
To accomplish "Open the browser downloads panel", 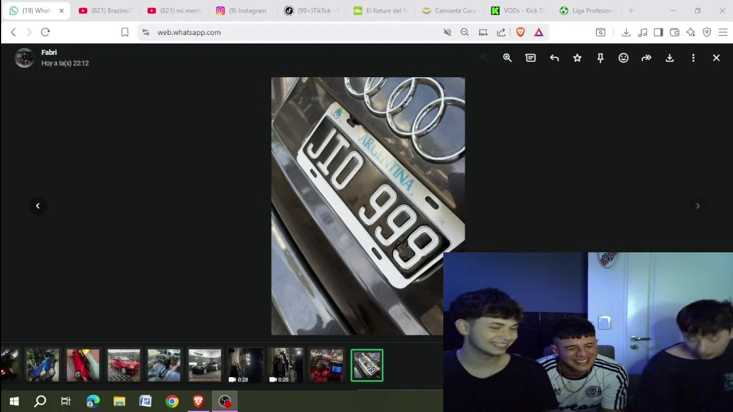I will (626, 33).
